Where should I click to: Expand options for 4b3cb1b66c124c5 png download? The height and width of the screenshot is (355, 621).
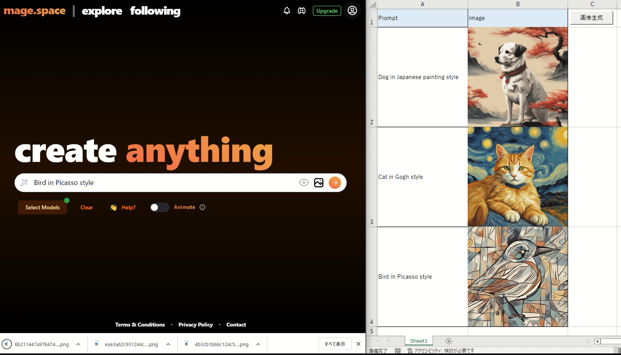(258, 344)
